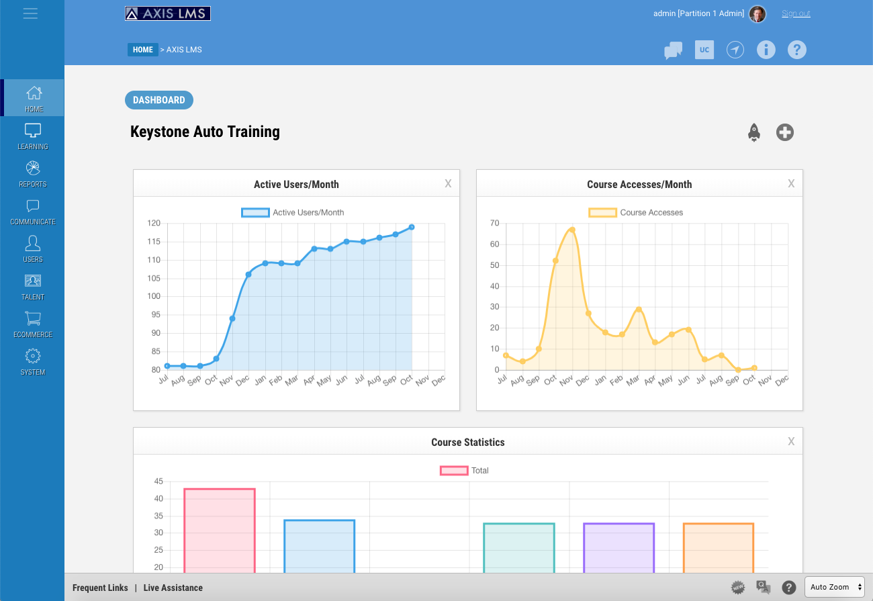Open the Talent section
The width and height of the screenshot is (873, 601).
pos(33,286)
